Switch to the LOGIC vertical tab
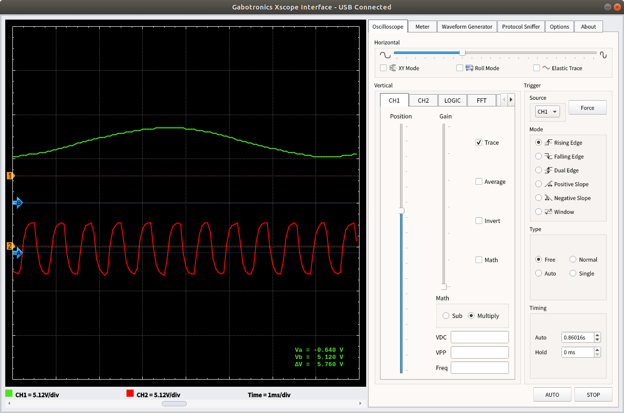The width and height of the screenshot is (624, 413). pos(453,100)
